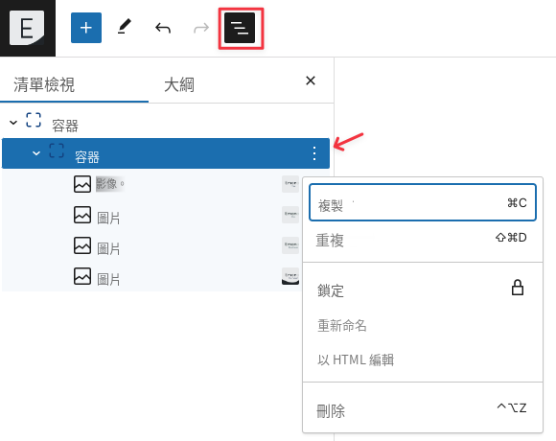Image resolution: width=556 pixels, height=441 pixels.
Task: Click the undo arrow icon
Action: pos(163,28)
